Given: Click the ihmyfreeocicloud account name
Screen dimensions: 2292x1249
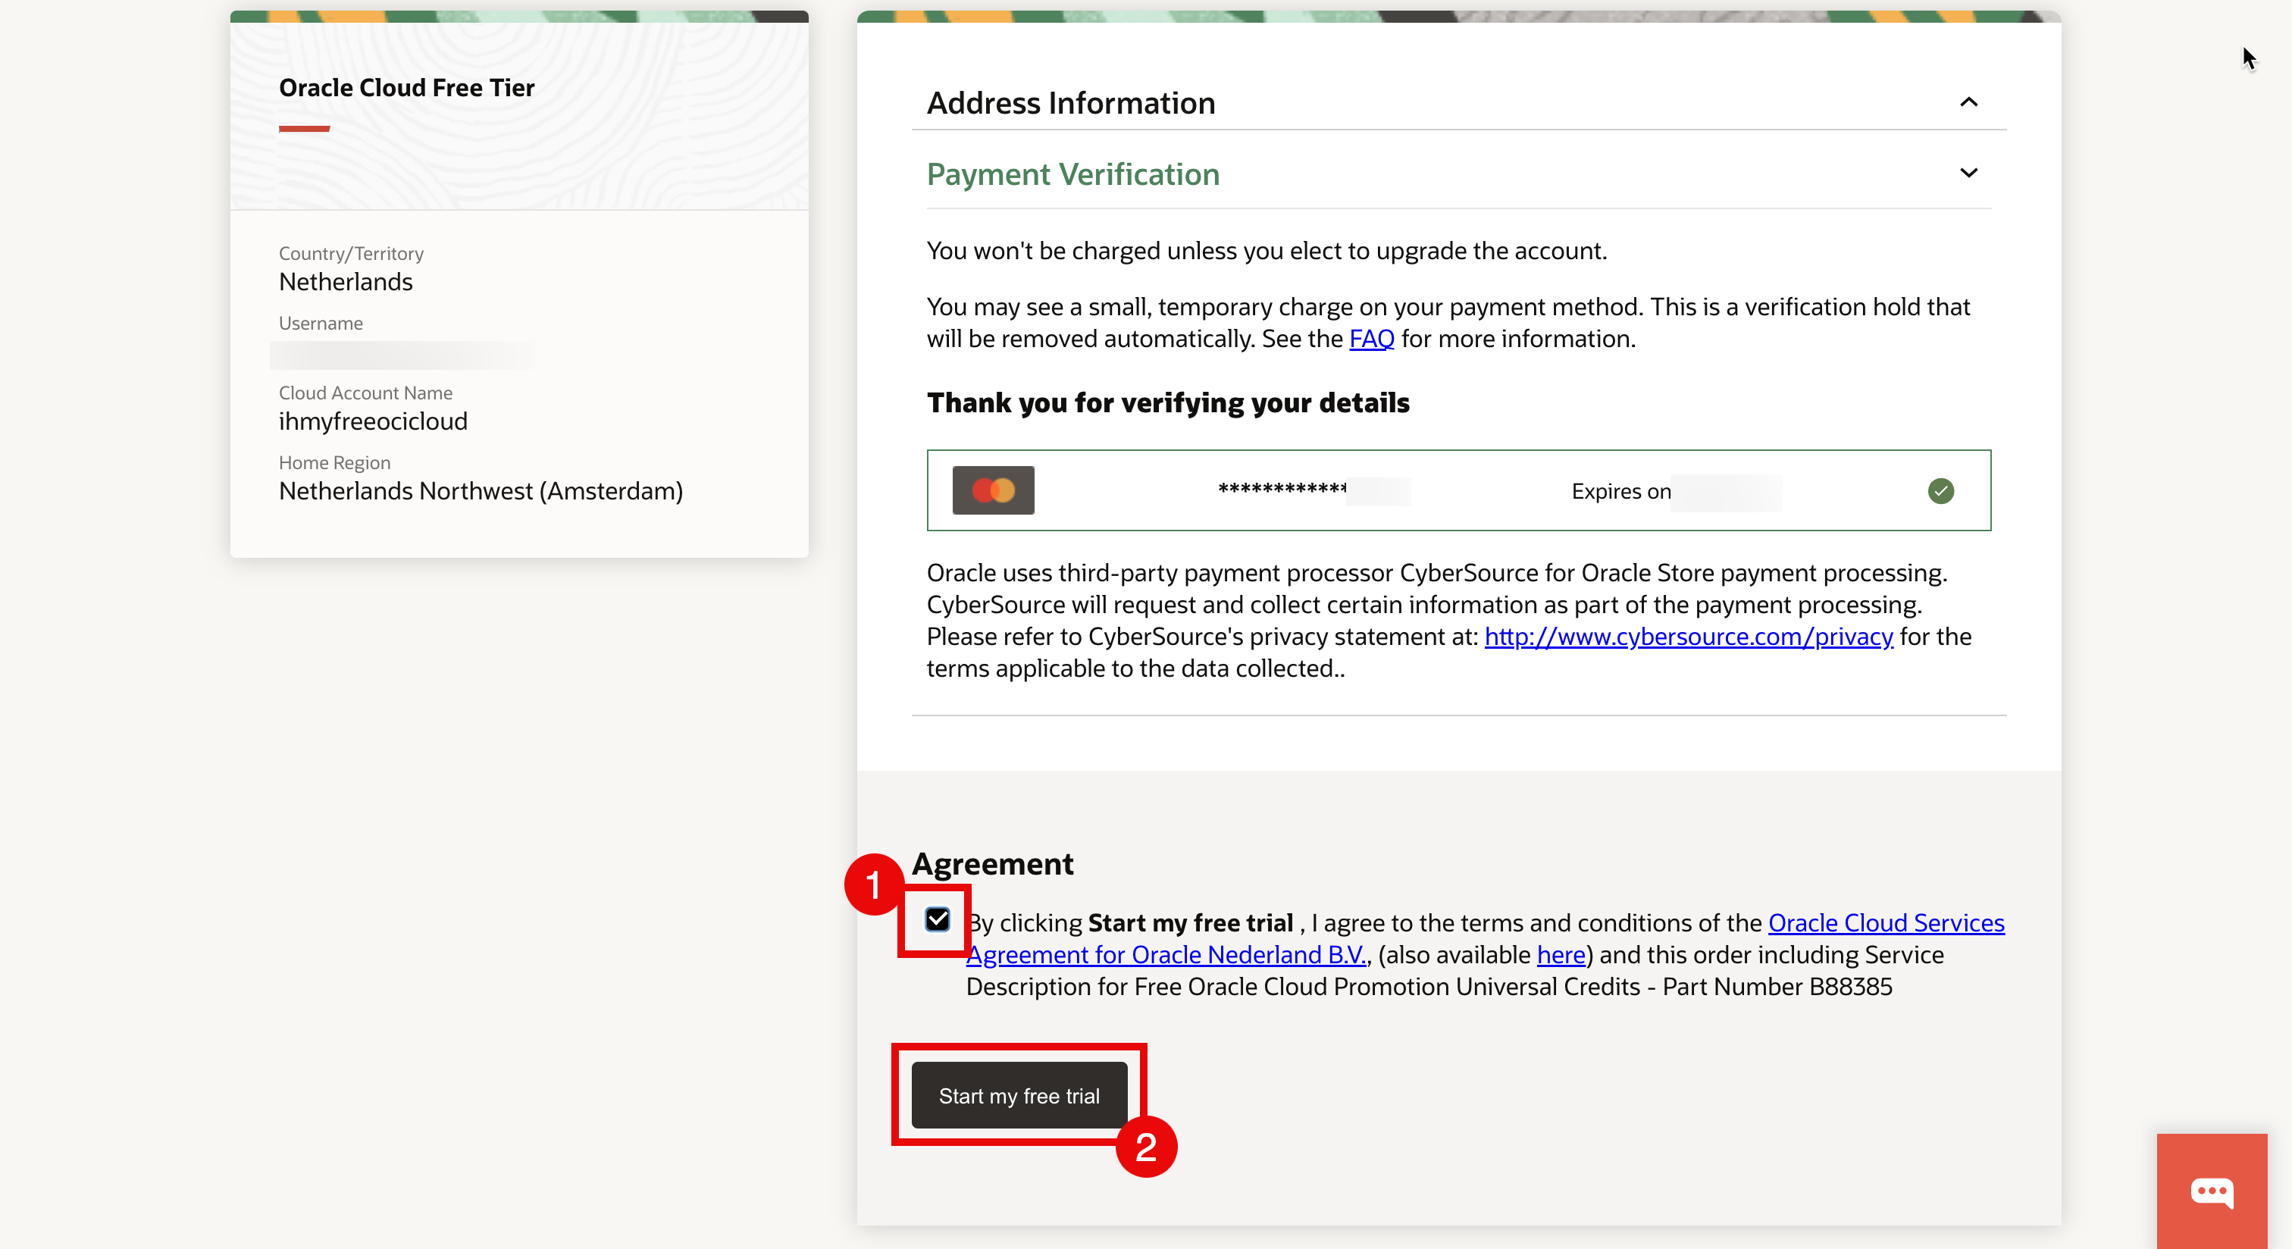Looking at the screenshot, I should coord(373,421).
